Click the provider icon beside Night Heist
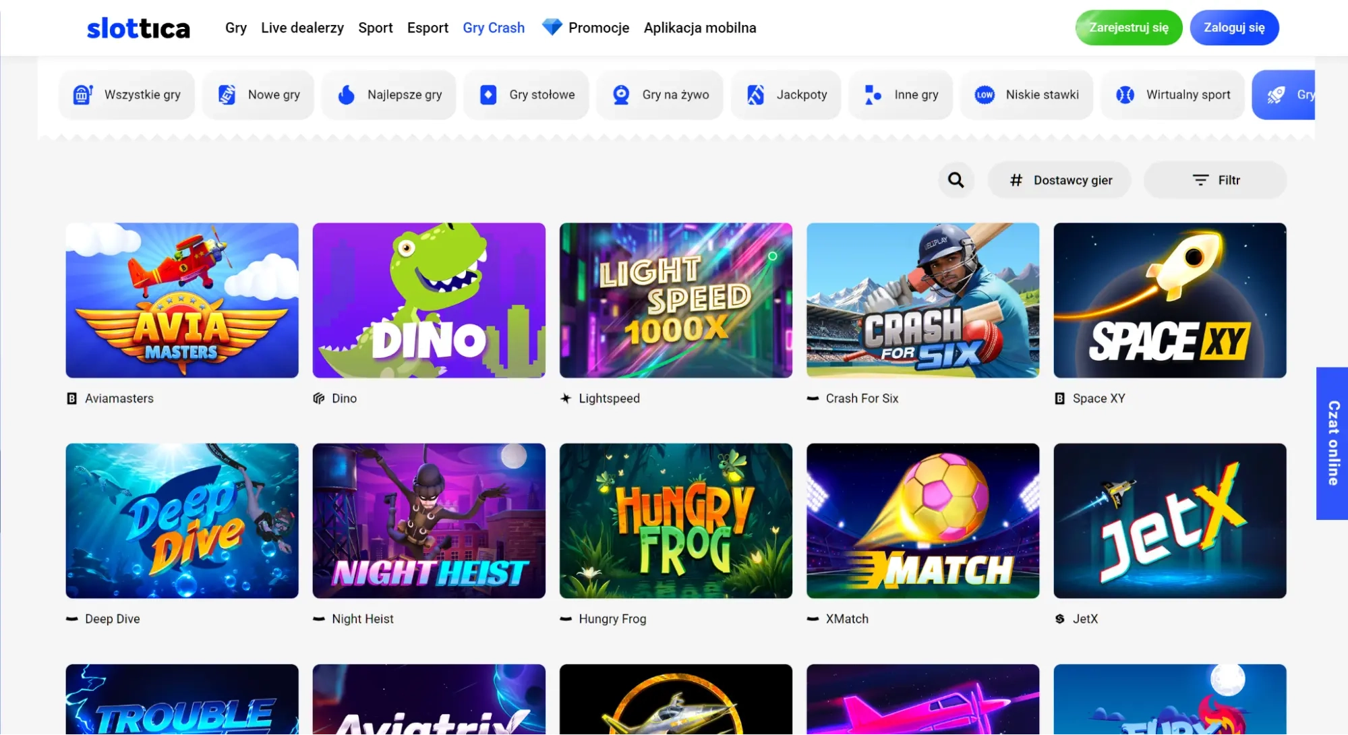Viewport: 1348px width, 735px height. [x=319, y=619]
